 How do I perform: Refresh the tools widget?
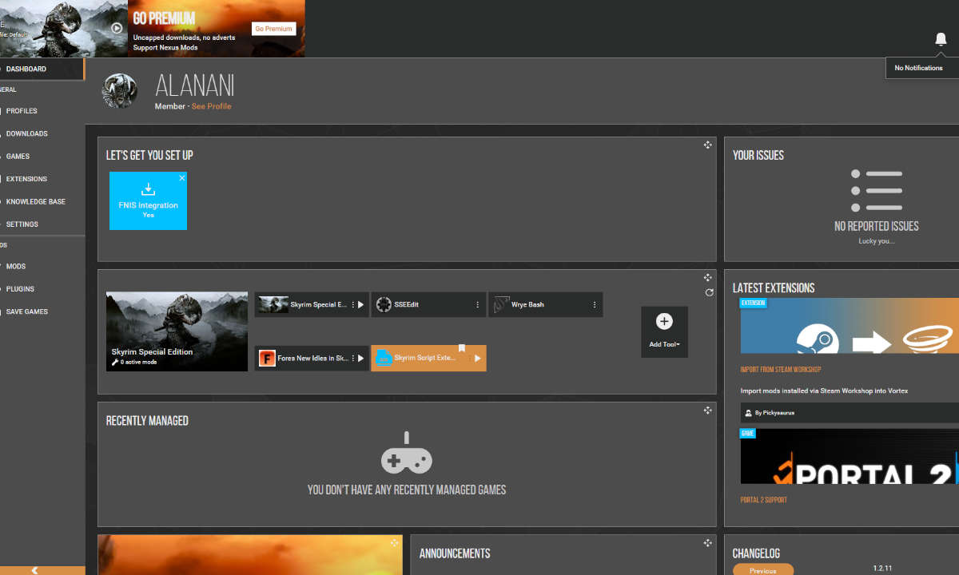pos(709,292)
